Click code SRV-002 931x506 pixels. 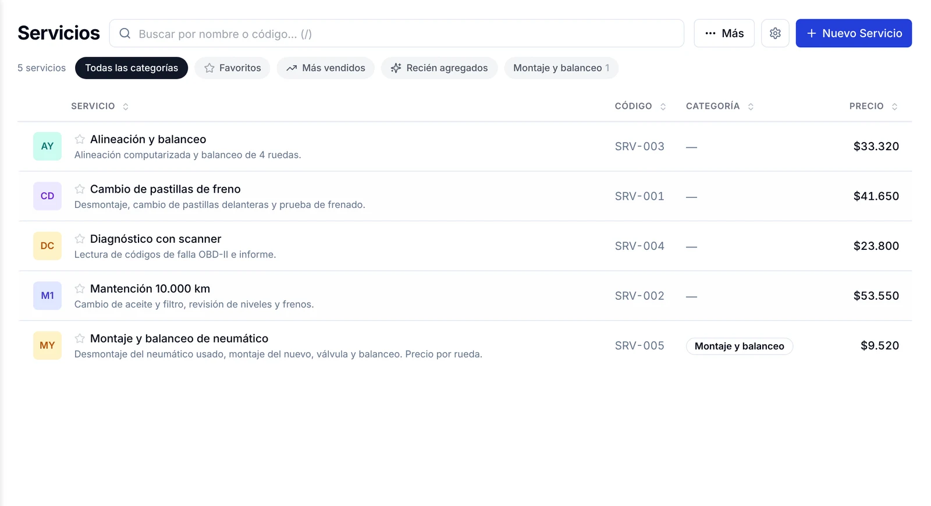tap(639, 296)
